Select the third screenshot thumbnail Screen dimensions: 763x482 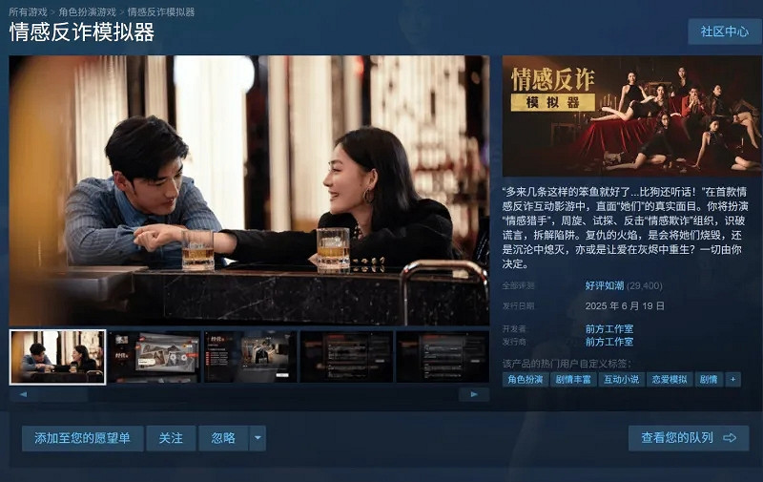[250, 357]
